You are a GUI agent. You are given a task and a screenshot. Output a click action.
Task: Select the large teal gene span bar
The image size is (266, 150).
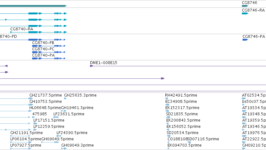pyautogui.click(x=33, y=6)
